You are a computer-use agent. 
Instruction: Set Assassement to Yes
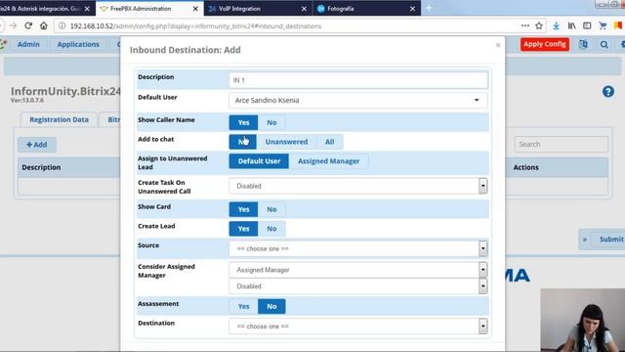coord(243,306)
